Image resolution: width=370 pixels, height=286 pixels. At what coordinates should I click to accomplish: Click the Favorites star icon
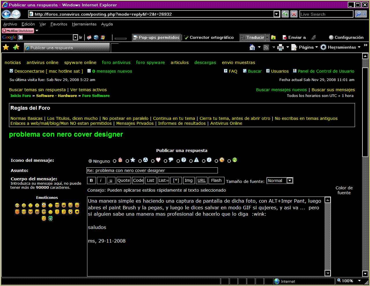6,47
